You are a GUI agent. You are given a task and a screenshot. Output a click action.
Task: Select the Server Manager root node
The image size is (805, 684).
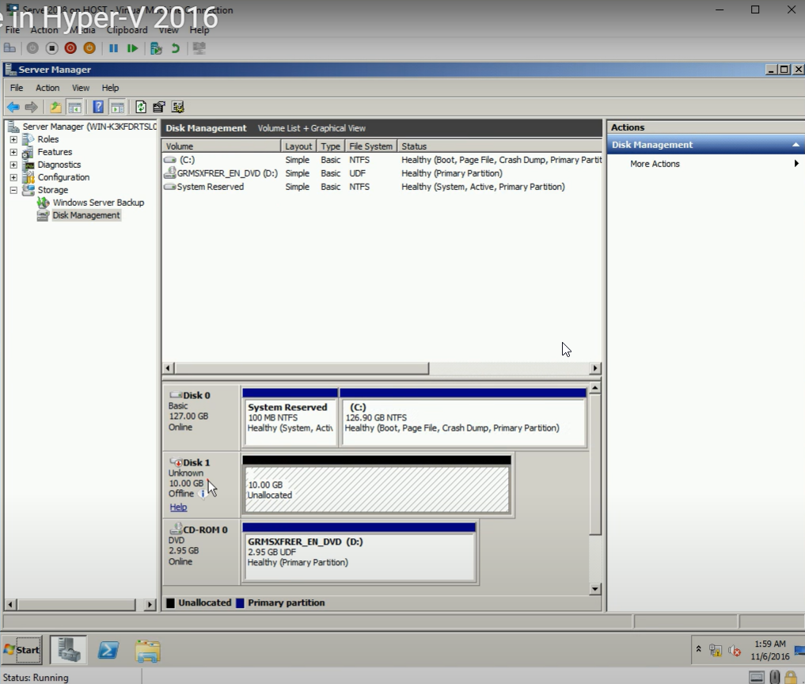(89, 127)
